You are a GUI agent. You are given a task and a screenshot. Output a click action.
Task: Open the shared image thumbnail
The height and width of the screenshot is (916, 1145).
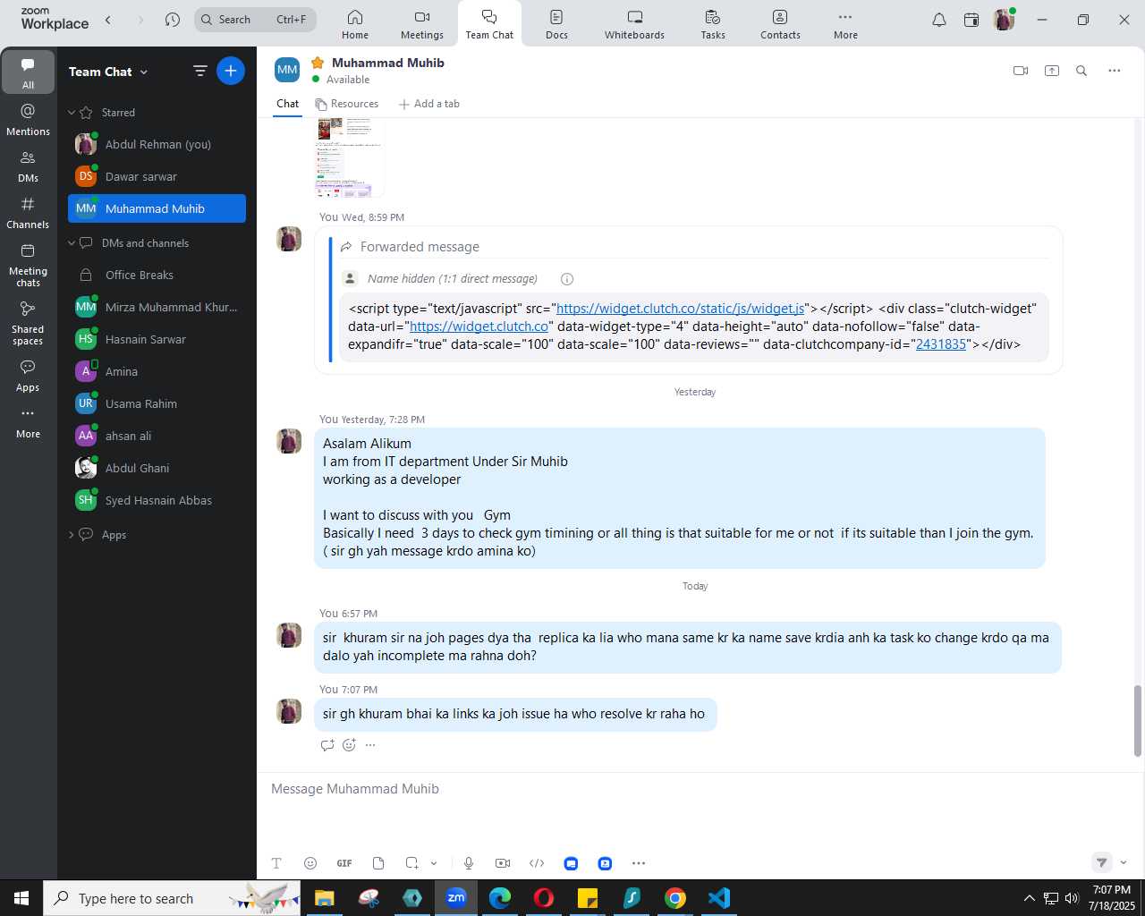(350, 157)
